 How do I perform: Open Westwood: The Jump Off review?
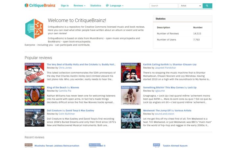point(157,111)
